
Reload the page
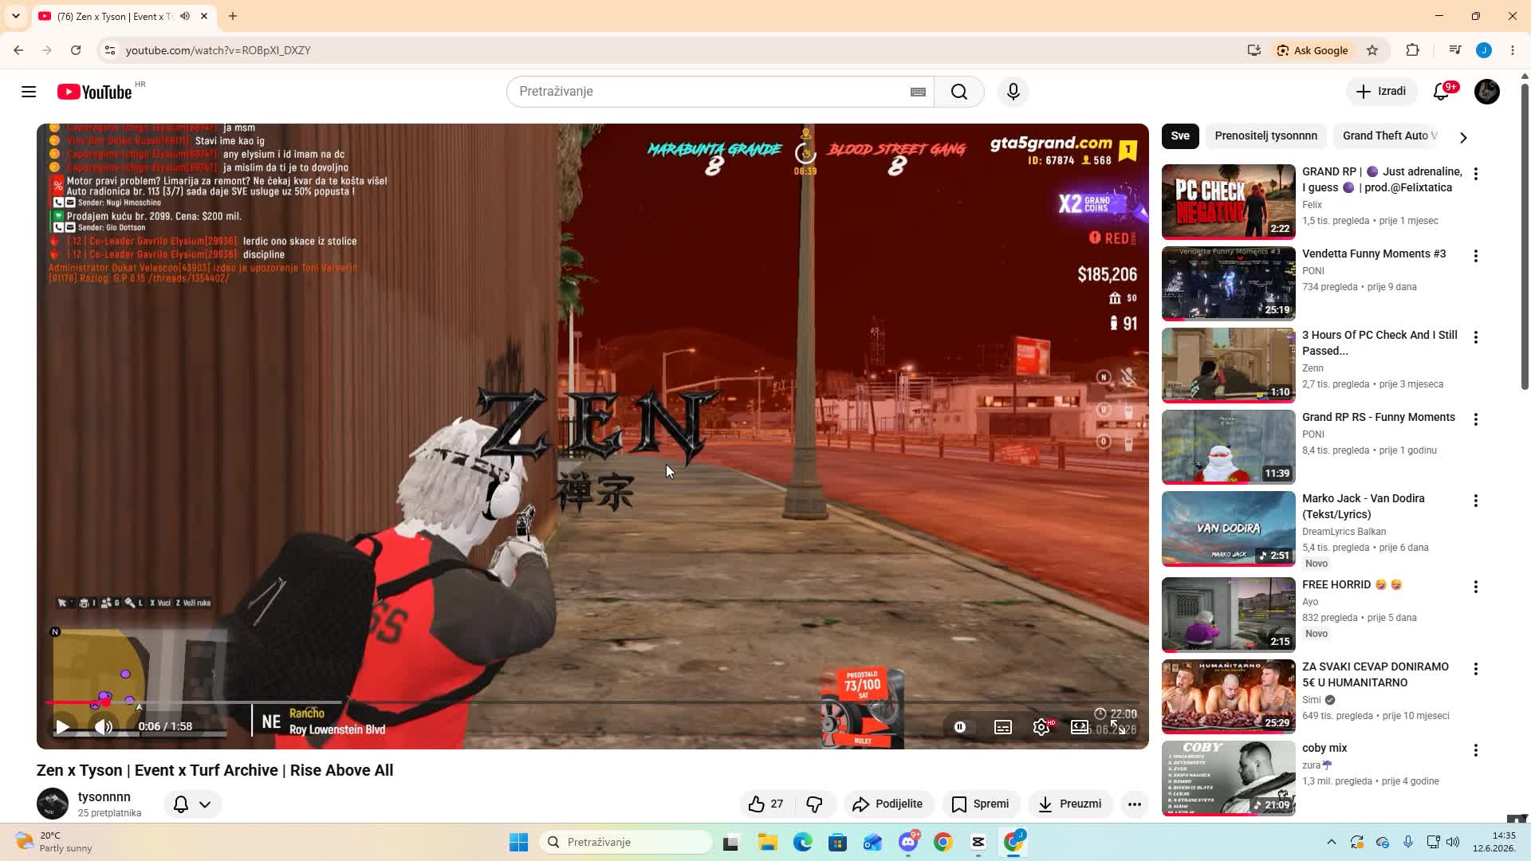(76, 50)
